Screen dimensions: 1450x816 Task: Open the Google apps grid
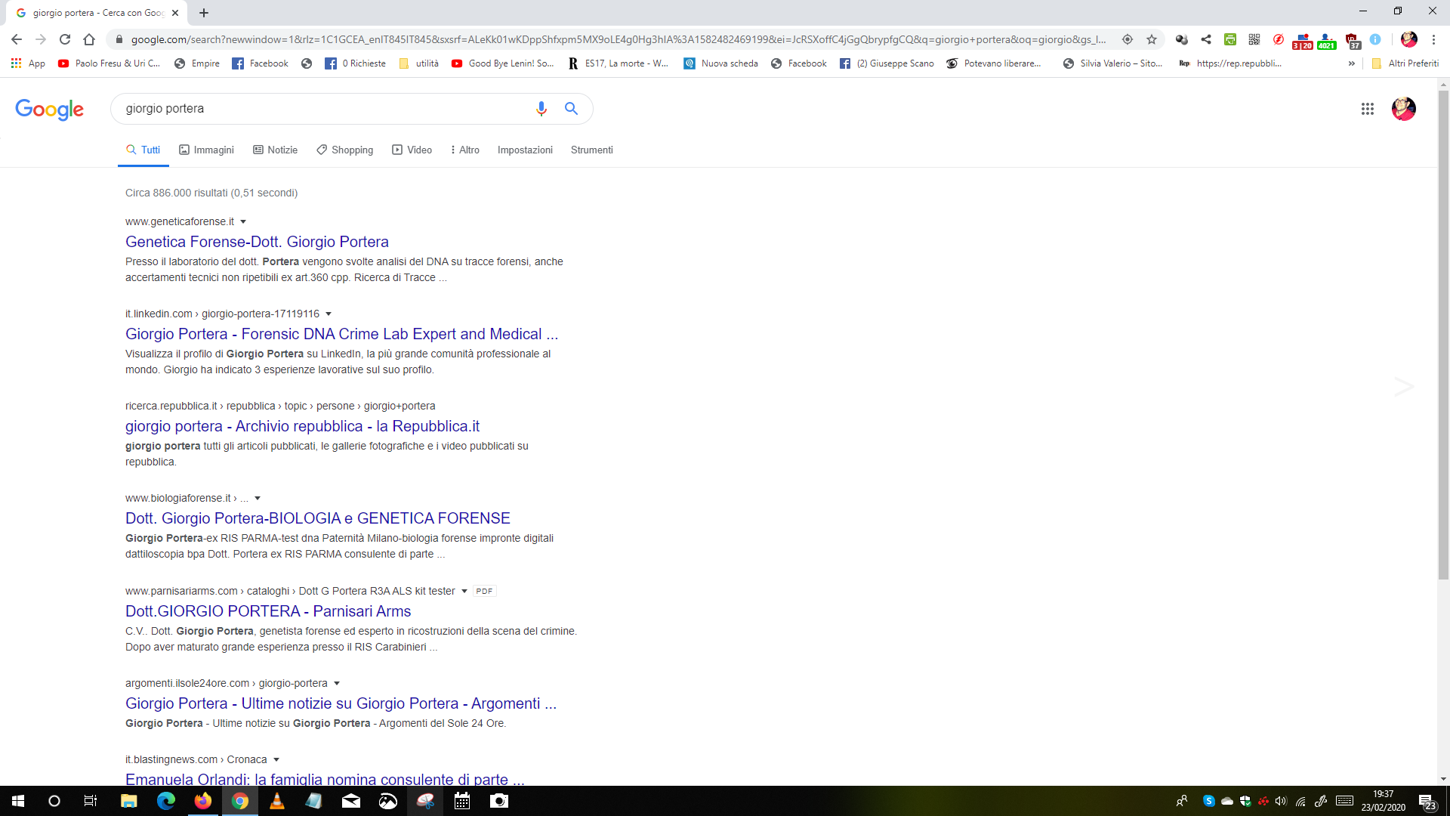[x=1367, y=109]
